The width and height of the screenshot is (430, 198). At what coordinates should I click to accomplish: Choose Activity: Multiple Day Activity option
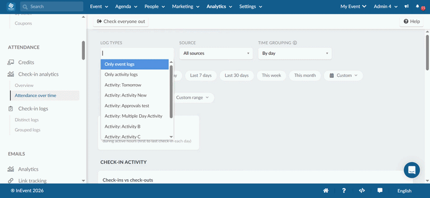(135, 116)
